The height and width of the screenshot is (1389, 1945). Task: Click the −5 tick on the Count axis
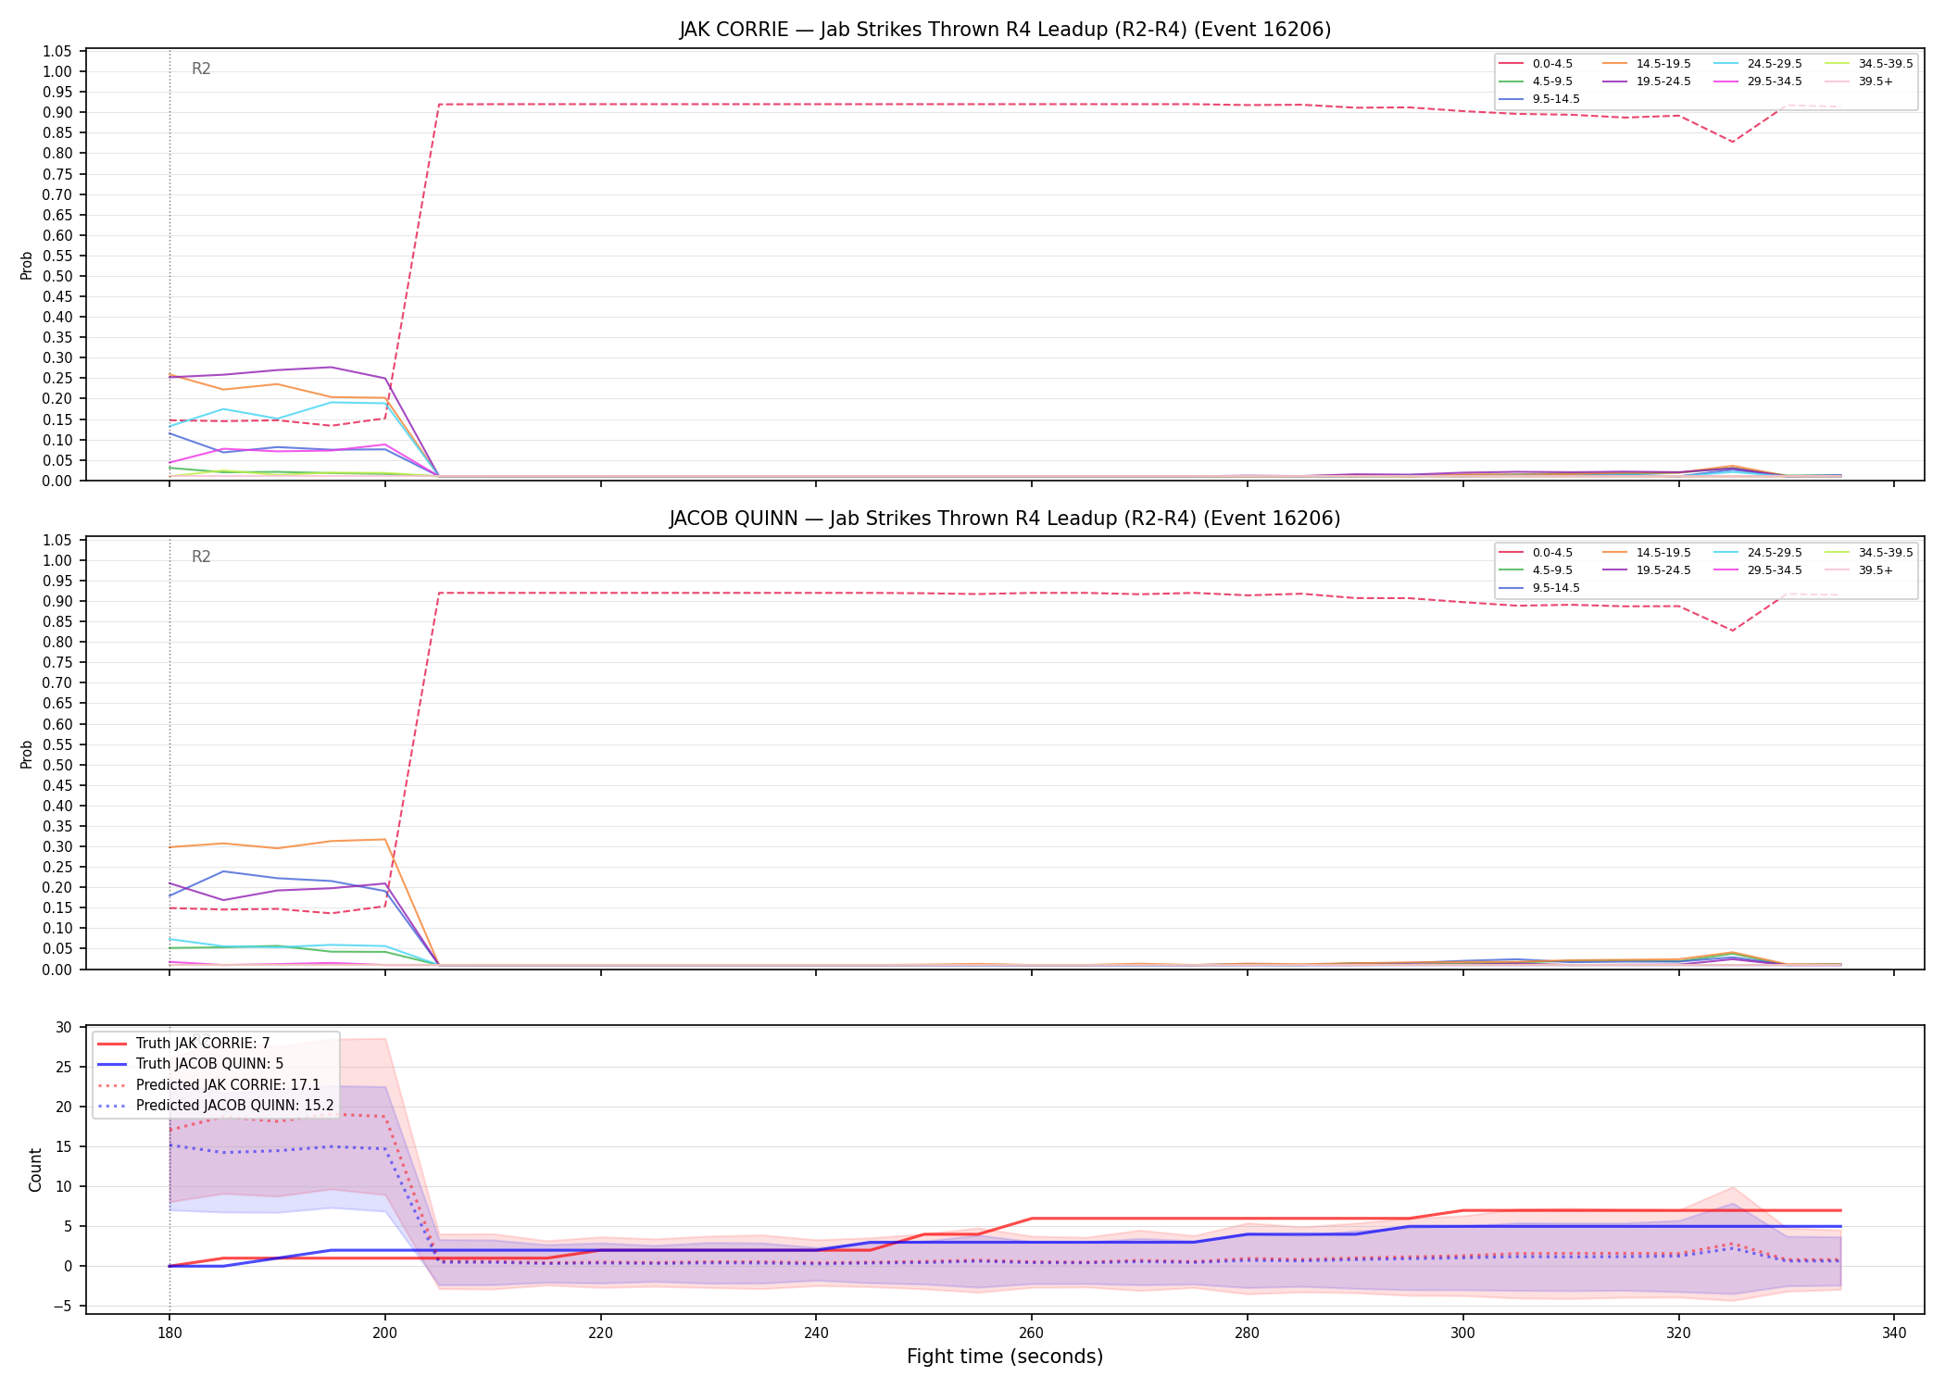click(64, 1307)
